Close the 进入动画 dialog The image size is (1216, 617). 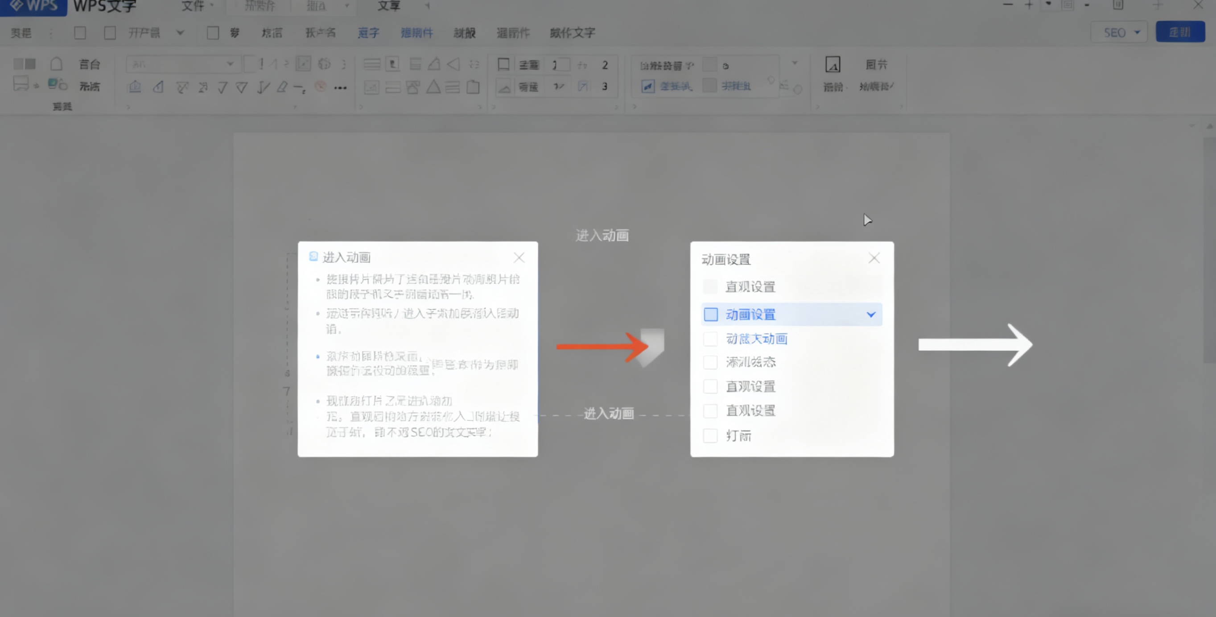(x=519, y=257)
